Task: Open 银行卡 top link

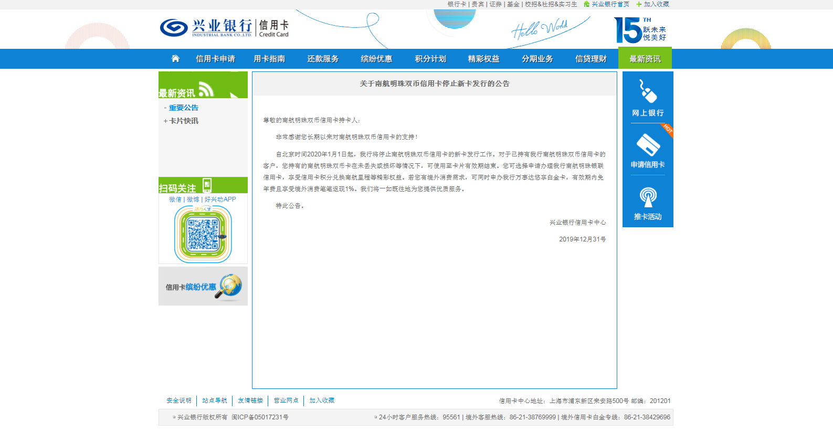Action: click(x=457, y=4)
